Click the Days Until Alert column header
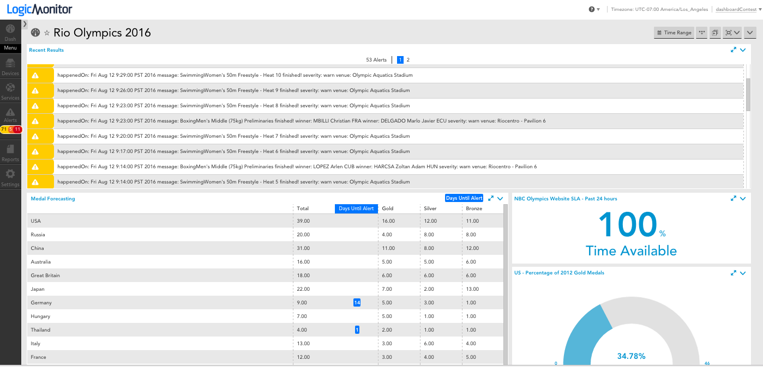The image size is (763, 367). [356, 209]
